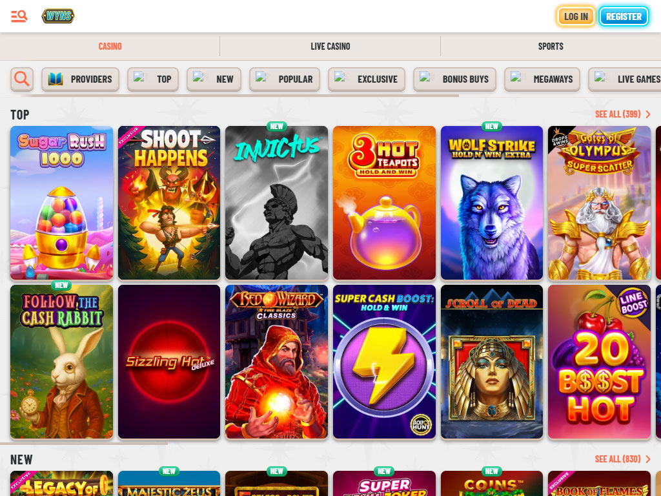Click the TOP section heading

tap(20, 115)
